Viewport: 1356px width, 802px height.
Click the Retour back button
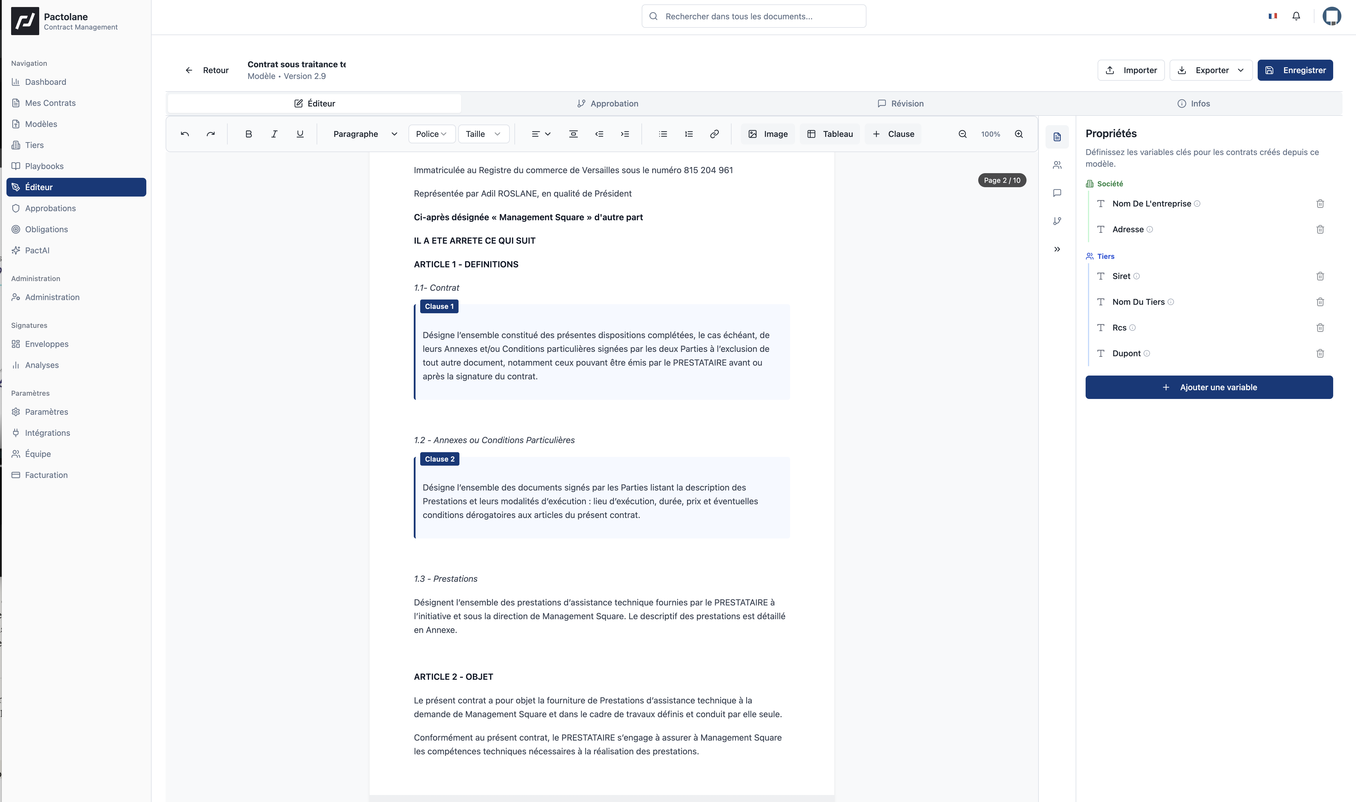tap(207, 70)
